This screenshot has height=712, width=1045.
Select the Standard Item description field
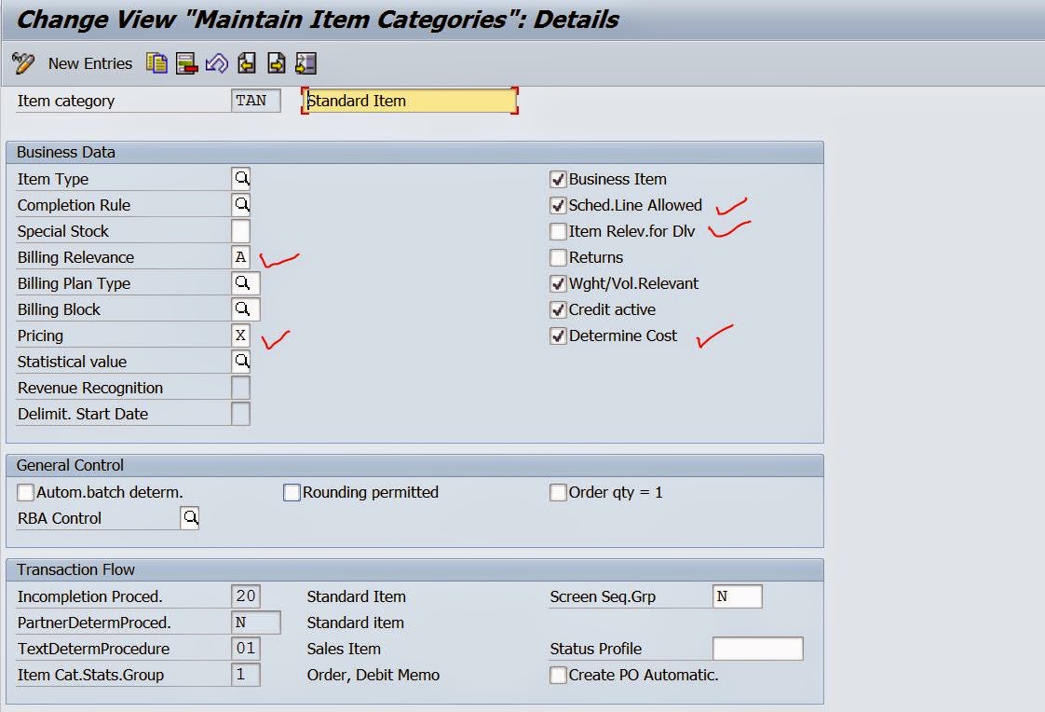(x=408, y=101)
